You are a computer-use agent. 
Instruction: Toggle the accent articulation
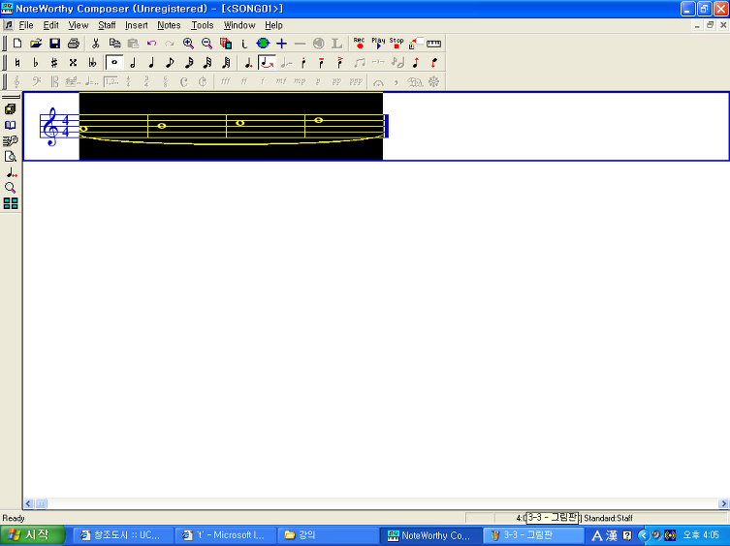click(x=340, y=62)
